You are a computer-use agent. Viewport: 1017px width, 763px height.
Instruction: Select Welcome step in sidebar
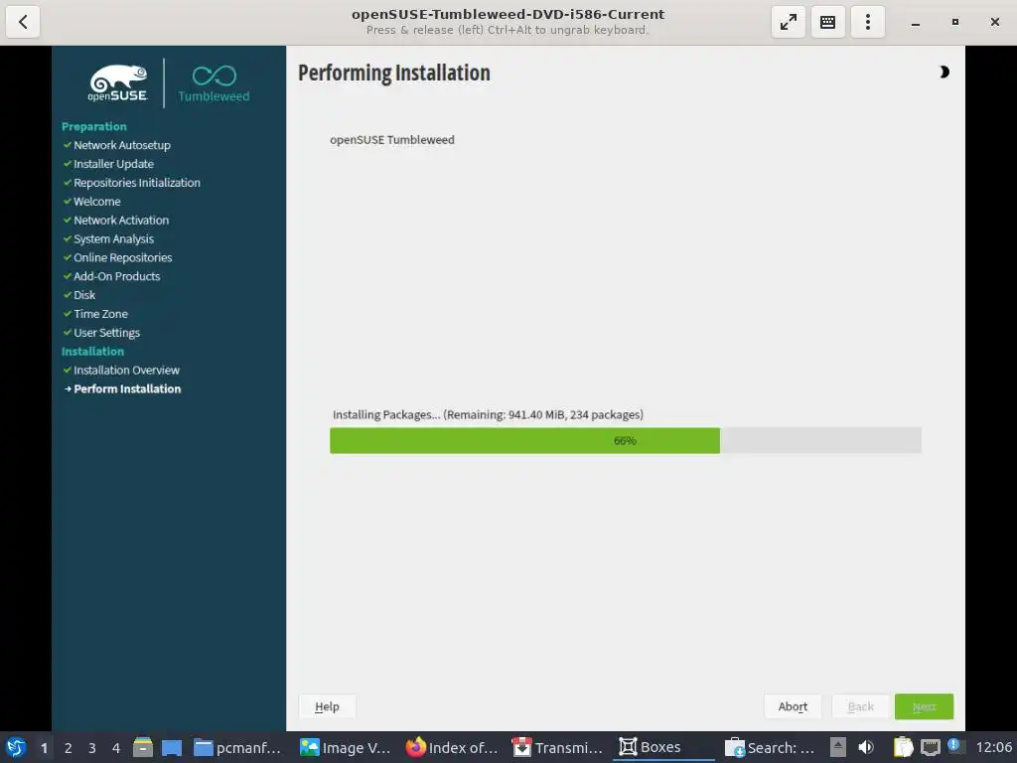point(96,202)
